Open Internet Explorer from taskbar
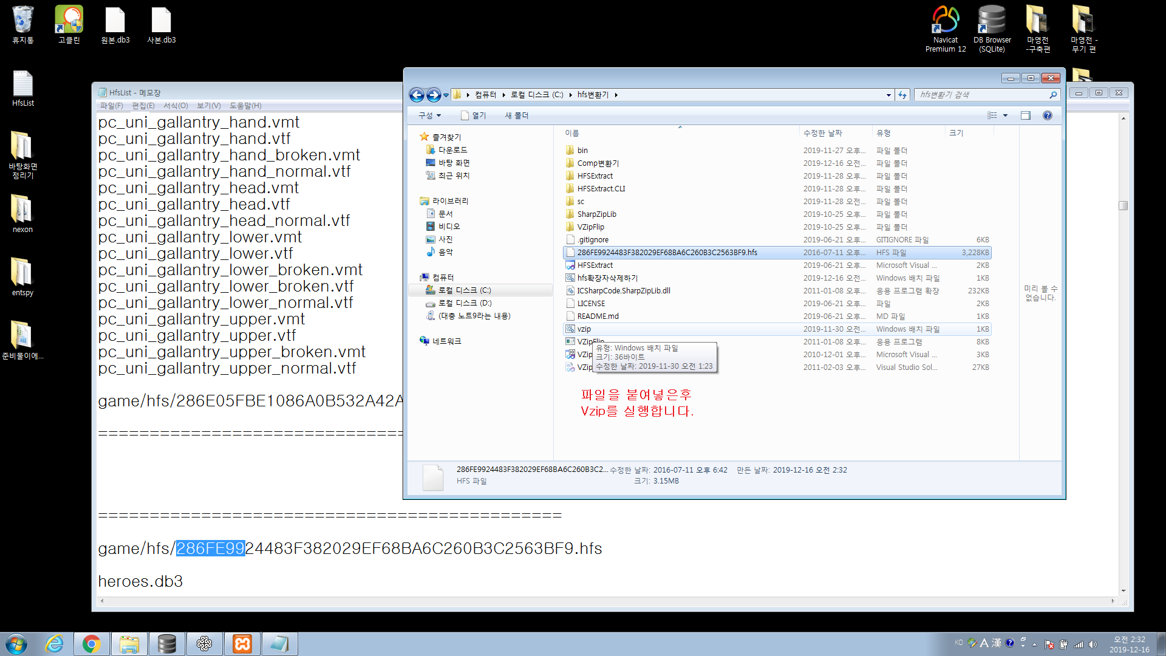The width and height of the screenshot is (1166, 656). pos(54,644)
